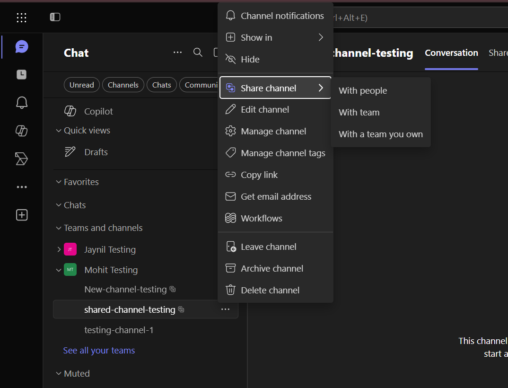
Task: Open Workflows from the menu
Action: [x=275, y=218]
